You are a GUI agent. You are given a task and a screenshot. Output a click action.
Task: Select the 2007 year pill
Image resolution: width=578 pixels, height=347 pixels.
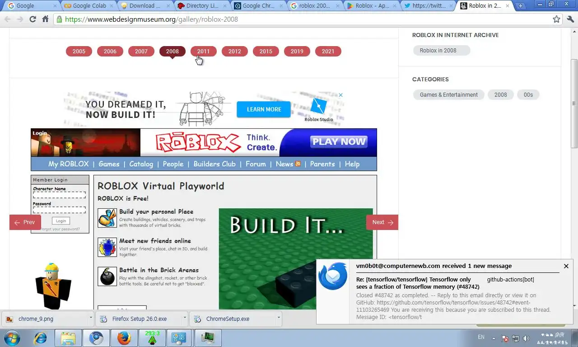[x=141, y=52]
